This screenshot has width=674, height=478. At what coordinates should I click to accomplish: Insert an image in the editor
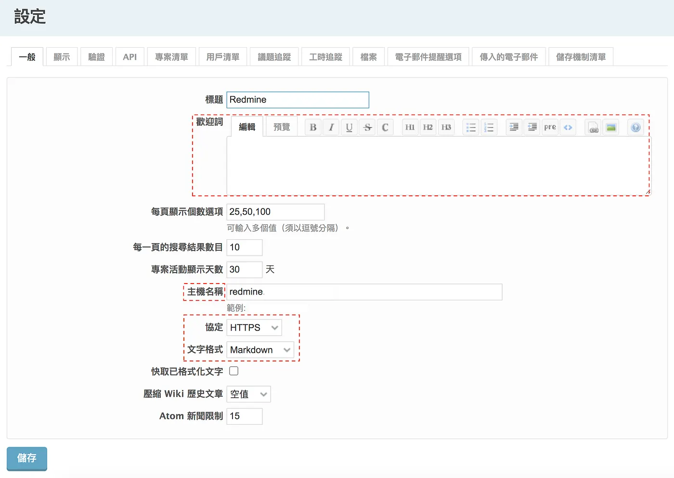[x=611, y=127]
